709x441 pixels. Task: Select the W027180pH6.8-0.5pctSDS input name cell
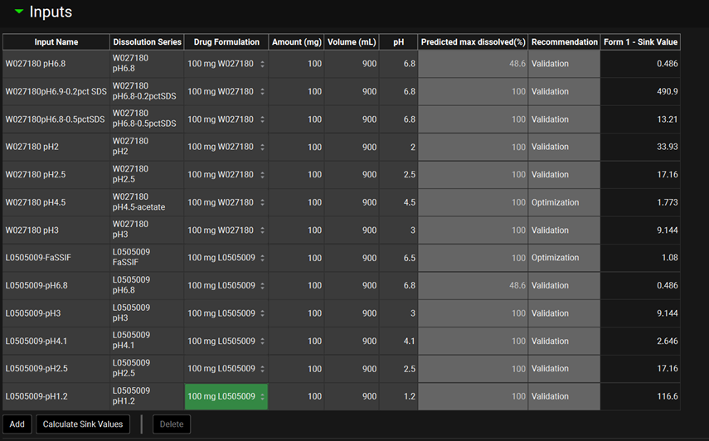56,119
